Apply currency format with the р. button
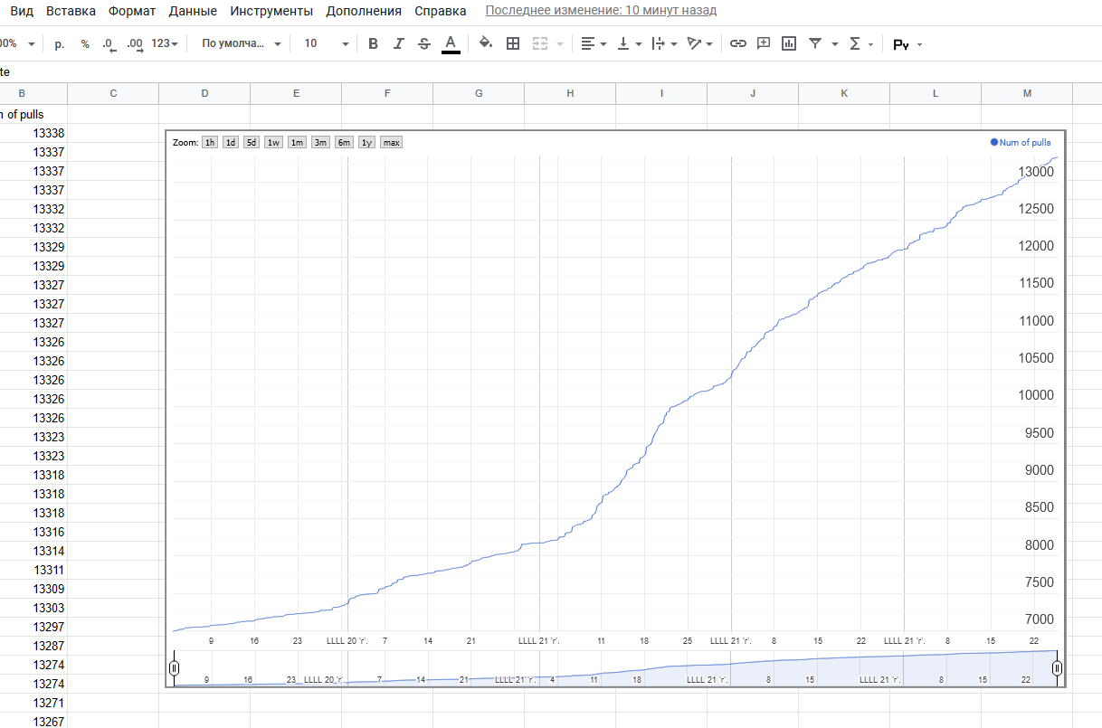Image resolution: width=1102 pixels, height=728 pixels. (60, 43)
